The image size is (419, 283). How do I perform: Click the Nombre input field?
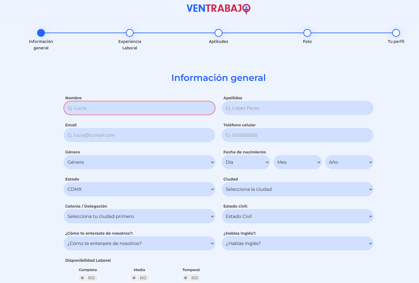139,108
